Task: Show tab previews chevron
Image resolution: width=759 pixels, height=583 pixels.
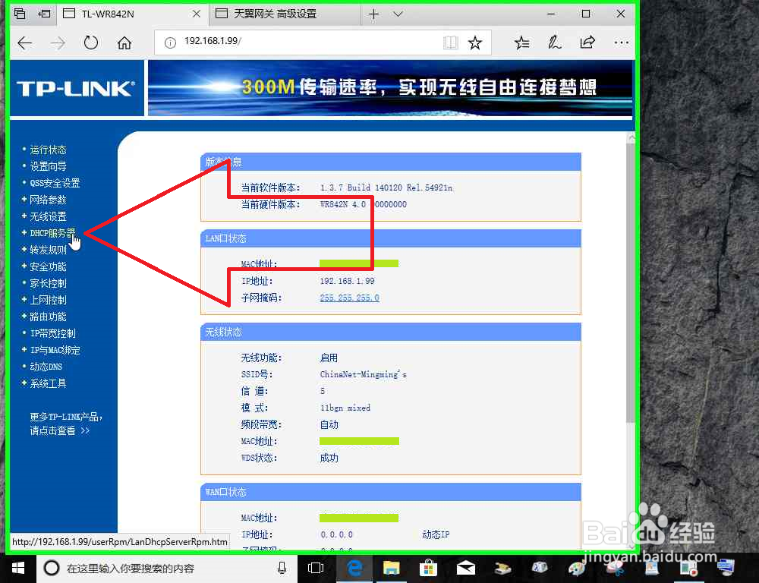Action: (398, 14)
